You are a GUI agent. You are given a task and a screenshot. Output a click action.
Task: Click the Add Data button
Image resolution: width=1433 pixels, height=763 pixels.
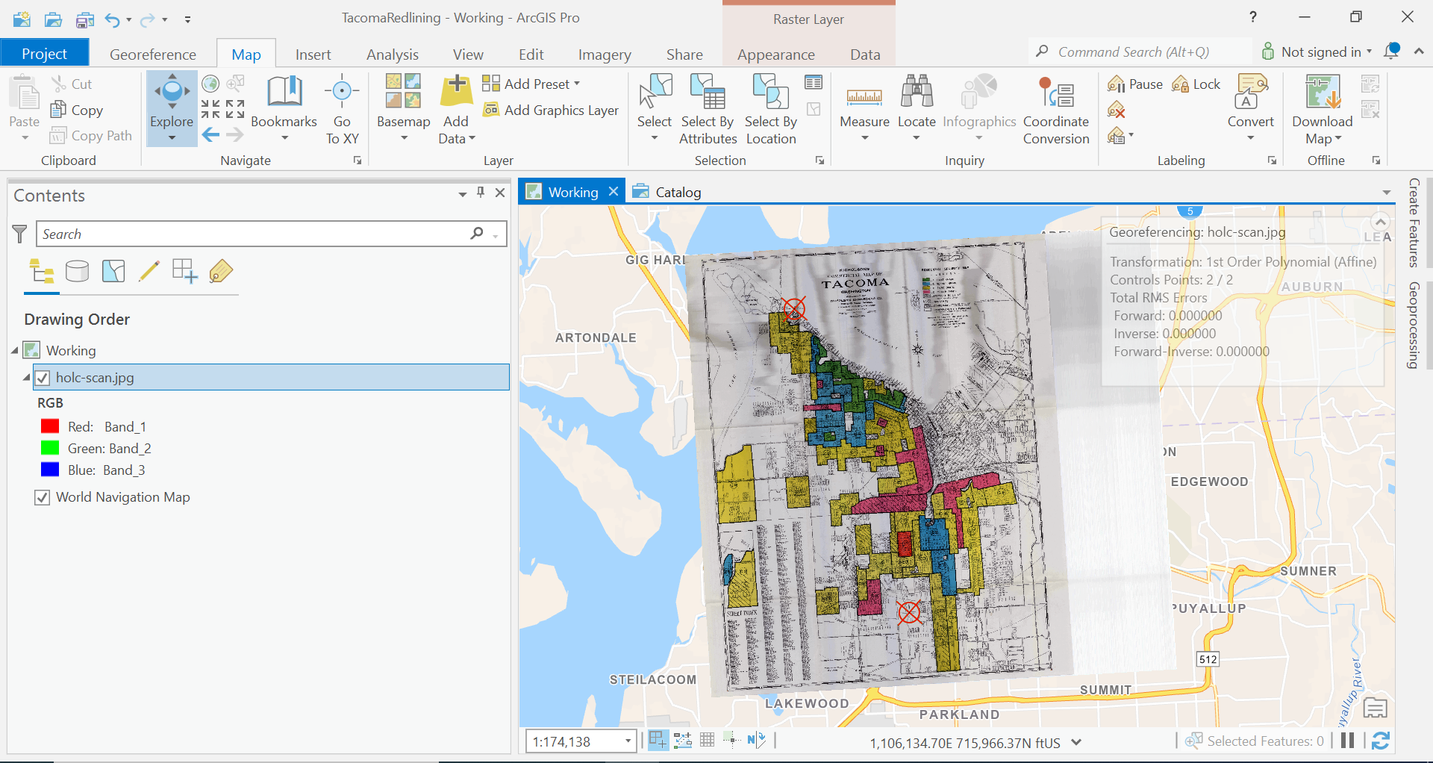click(x=456, y=108)
